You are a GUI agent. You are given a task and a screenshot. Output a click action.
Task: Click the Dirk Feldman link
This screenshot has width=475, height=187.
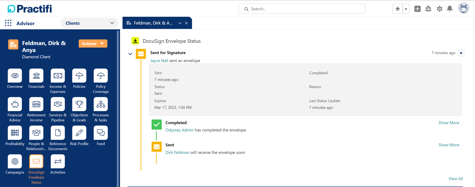pyautogui.click(x=177, y=152)
